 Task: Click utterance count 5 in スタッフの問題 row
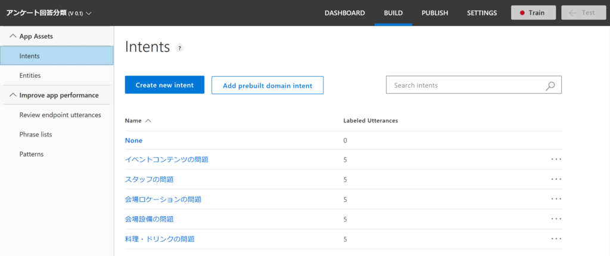tap(345, 179)
